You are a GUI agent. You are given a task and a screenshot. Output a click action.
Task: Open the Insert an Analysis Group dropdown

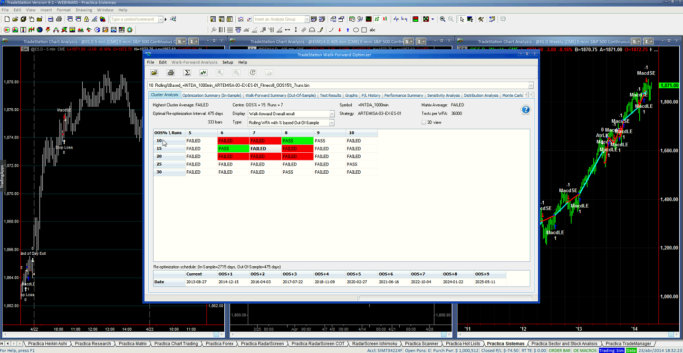tap(307, 19)
